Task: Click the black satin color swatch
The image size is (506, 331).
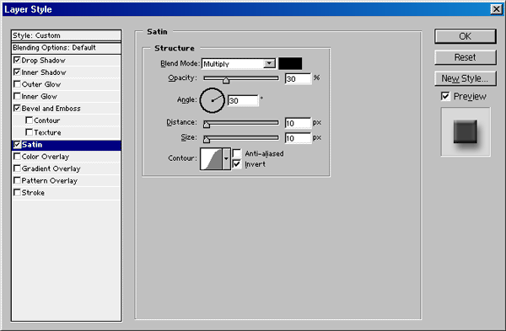Action: point(290,63)
